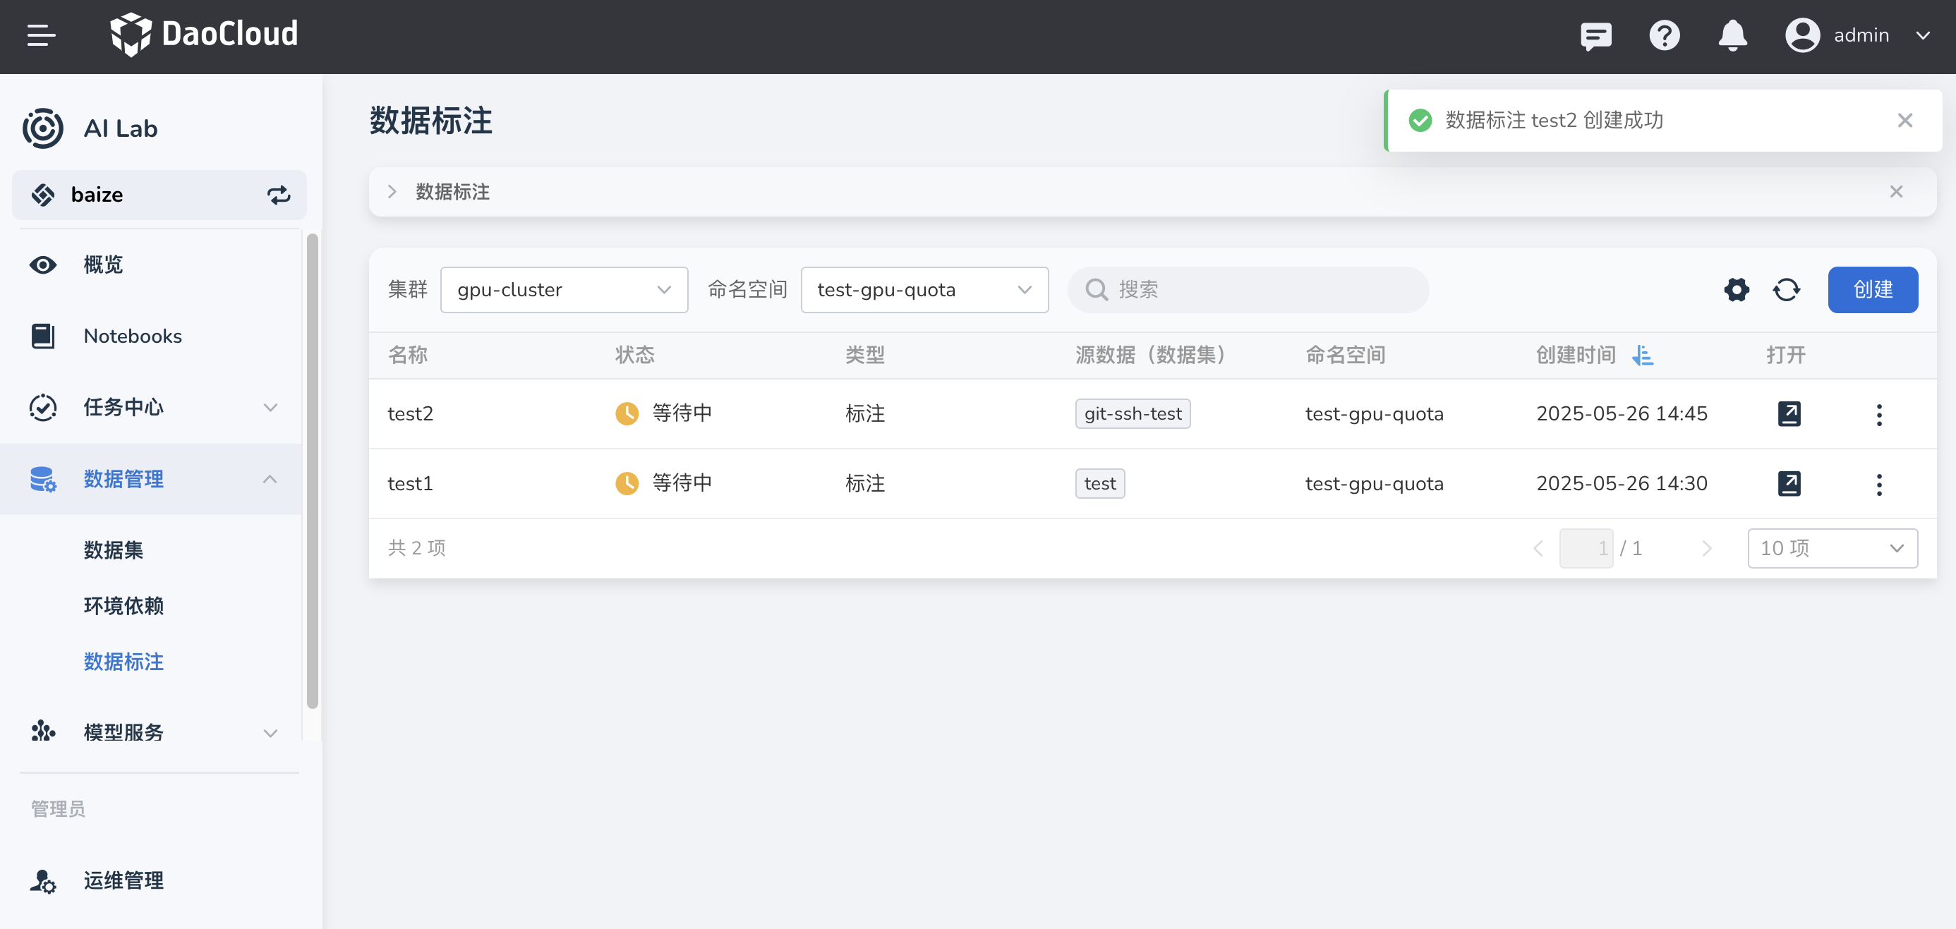This screenshot has height=929, width=1956.
Task: Change the 10 项 page size dropdown
Action: tap(1832, 548)
